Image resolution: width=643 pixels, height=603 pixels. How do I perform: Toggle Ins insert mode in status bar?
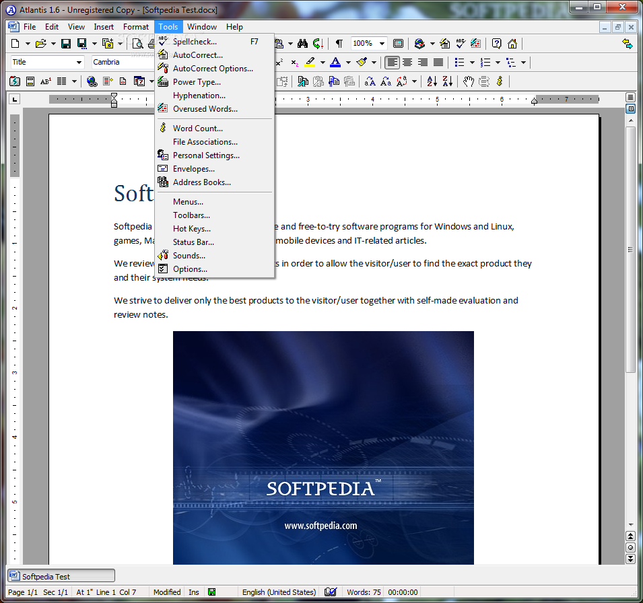(x=193, y=592)
